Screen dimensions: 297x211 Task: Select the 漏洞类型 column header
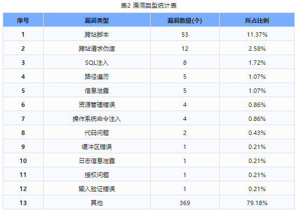[x=97, y=21]
